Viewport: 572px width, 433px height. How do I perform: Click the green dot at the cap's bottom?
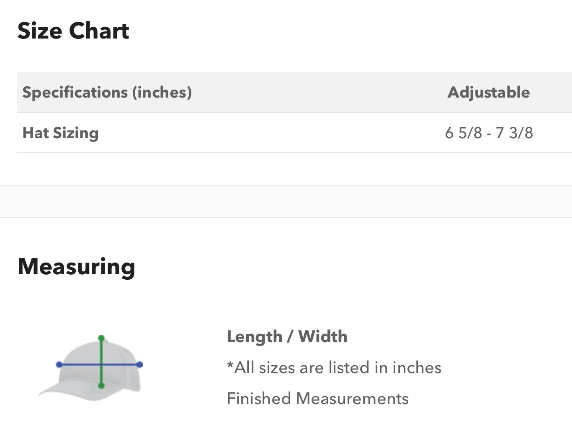coord(101,385)
